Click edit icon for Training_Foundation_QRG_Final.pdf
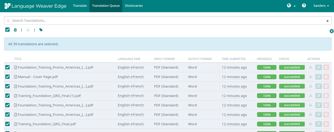The height and width of the screenshot is (132, 334). [319, 124]
